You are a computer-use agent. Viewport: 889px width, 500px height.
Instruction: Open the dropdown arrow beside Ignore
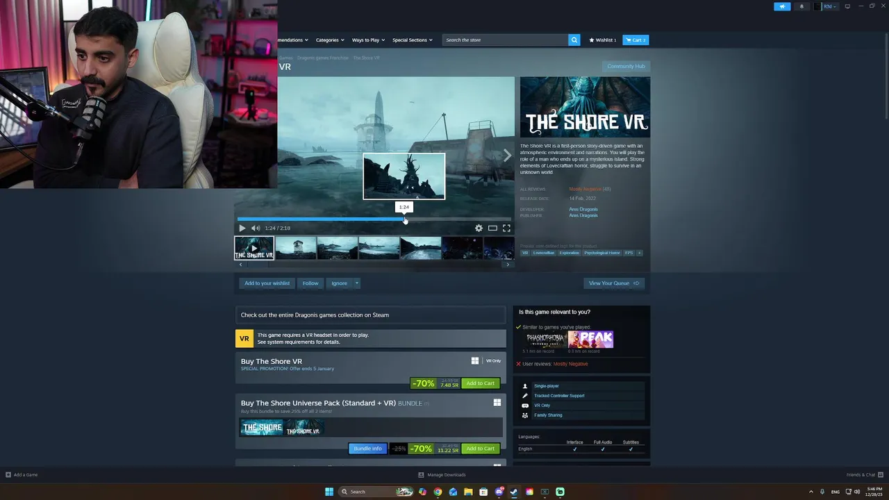[357, 283]
